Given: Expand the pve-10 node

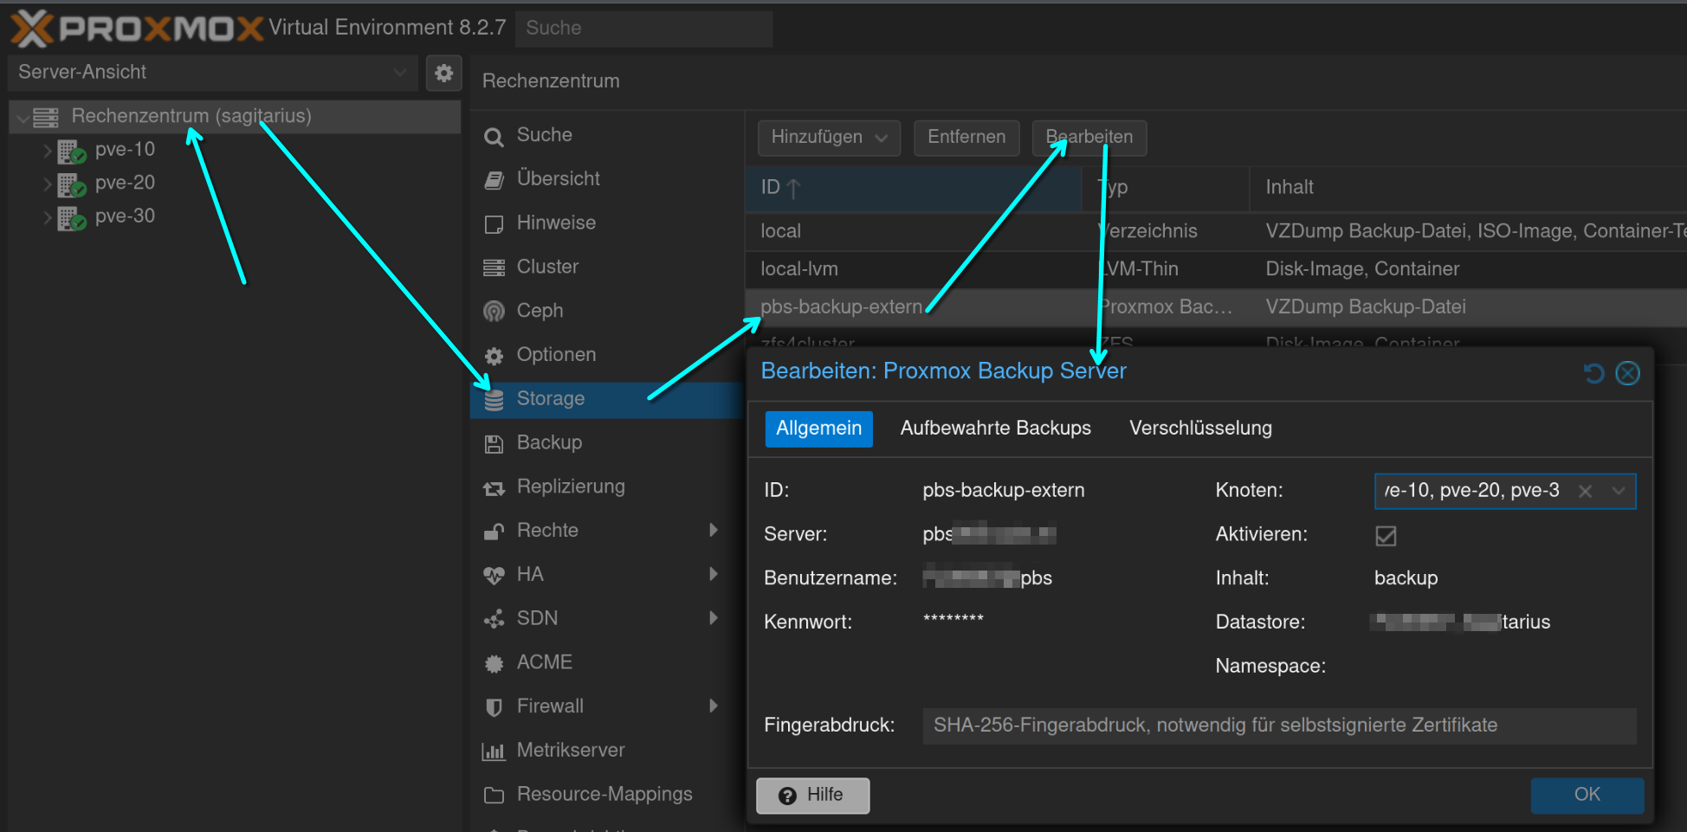Looking at the screenshot, I should pyautogui.click(x=48, y=151).
